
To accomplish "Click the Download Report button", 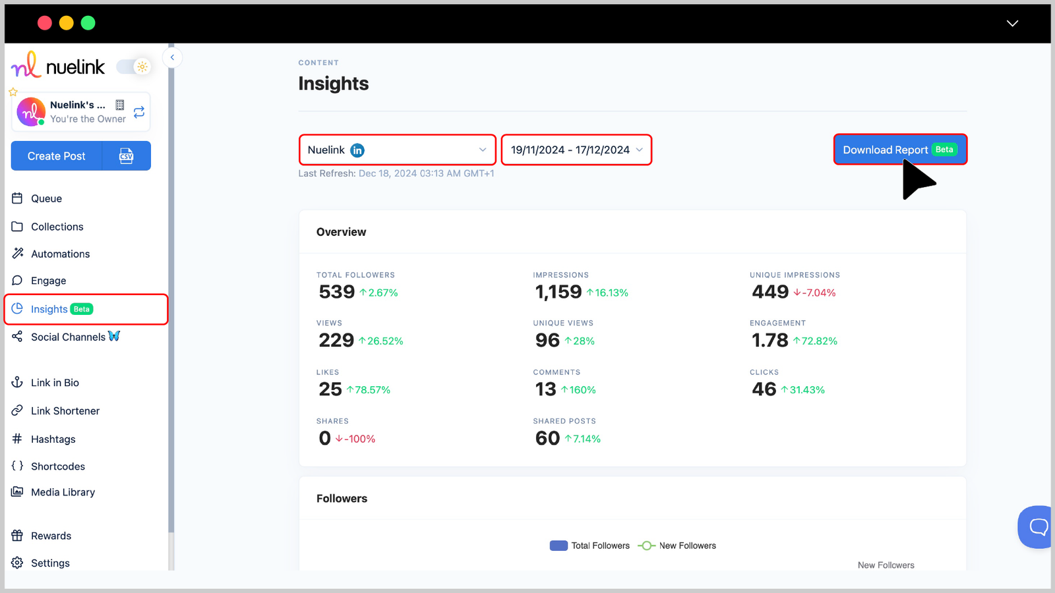I will pos(900,150).
